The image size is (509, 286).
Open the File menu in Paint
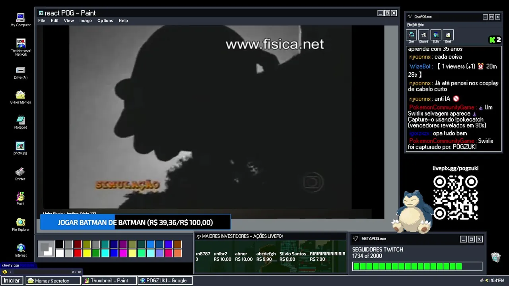point(41,21)
